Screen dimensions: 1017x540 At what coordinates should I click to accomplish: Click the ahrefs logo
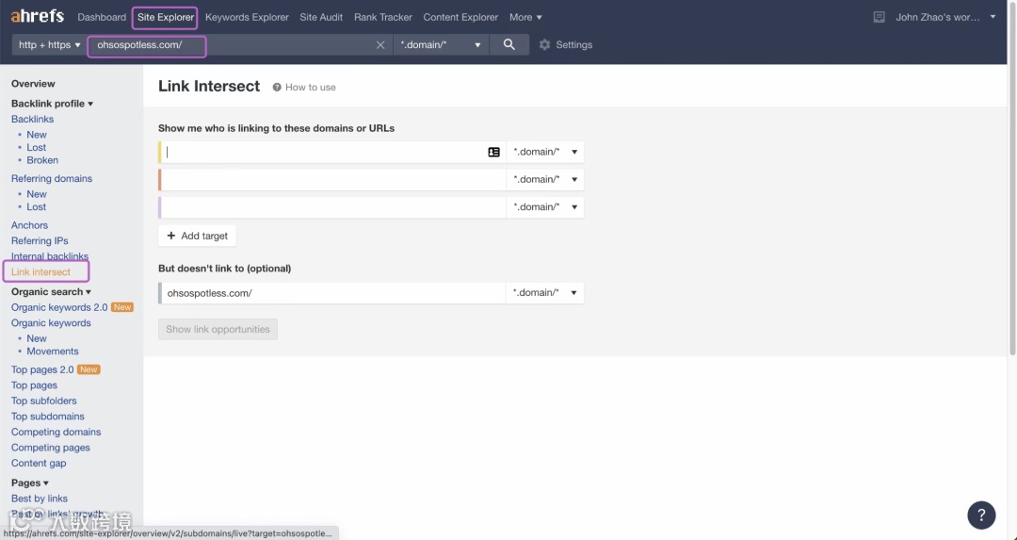(x=38, y=17)
